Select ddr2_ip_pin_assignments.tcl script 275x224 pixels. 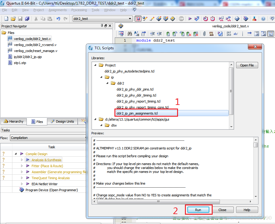pyautogui.click(x=137, y=113)
